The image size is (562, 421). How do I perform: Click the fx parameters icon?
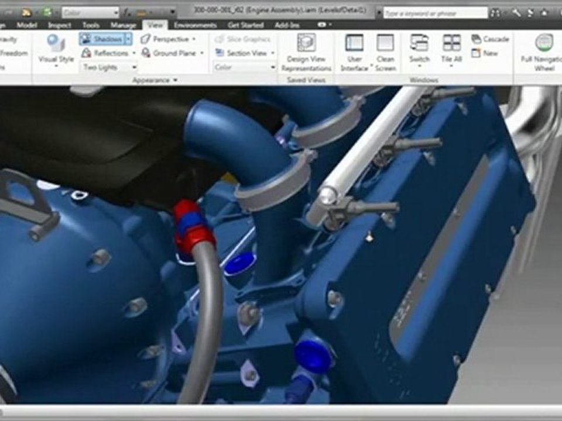point(127,13)
